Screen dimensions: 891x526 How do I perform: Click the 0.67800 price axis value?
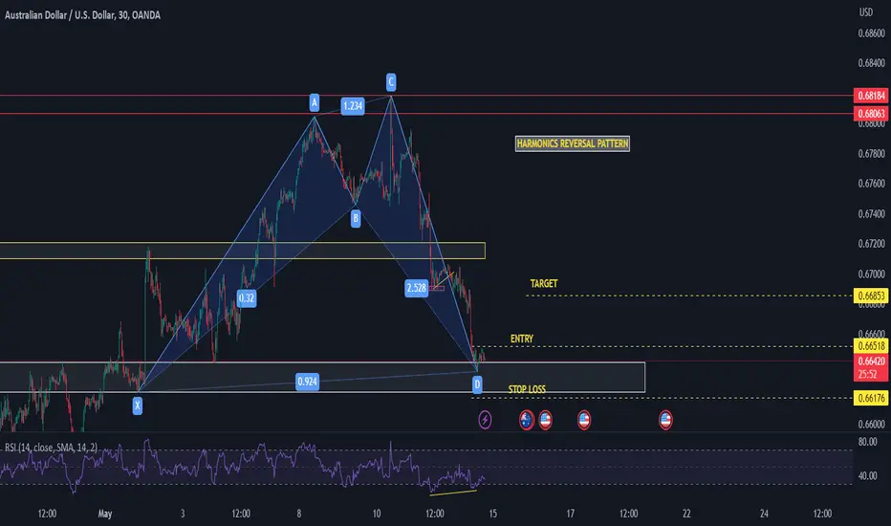871,154
